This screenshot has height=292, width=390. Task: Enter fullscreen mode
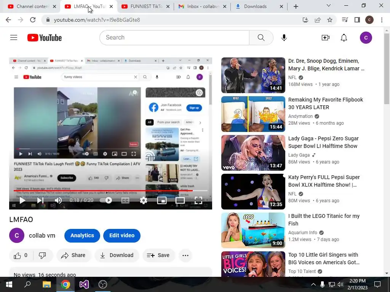pyautogui.click(x=198, y=200)
